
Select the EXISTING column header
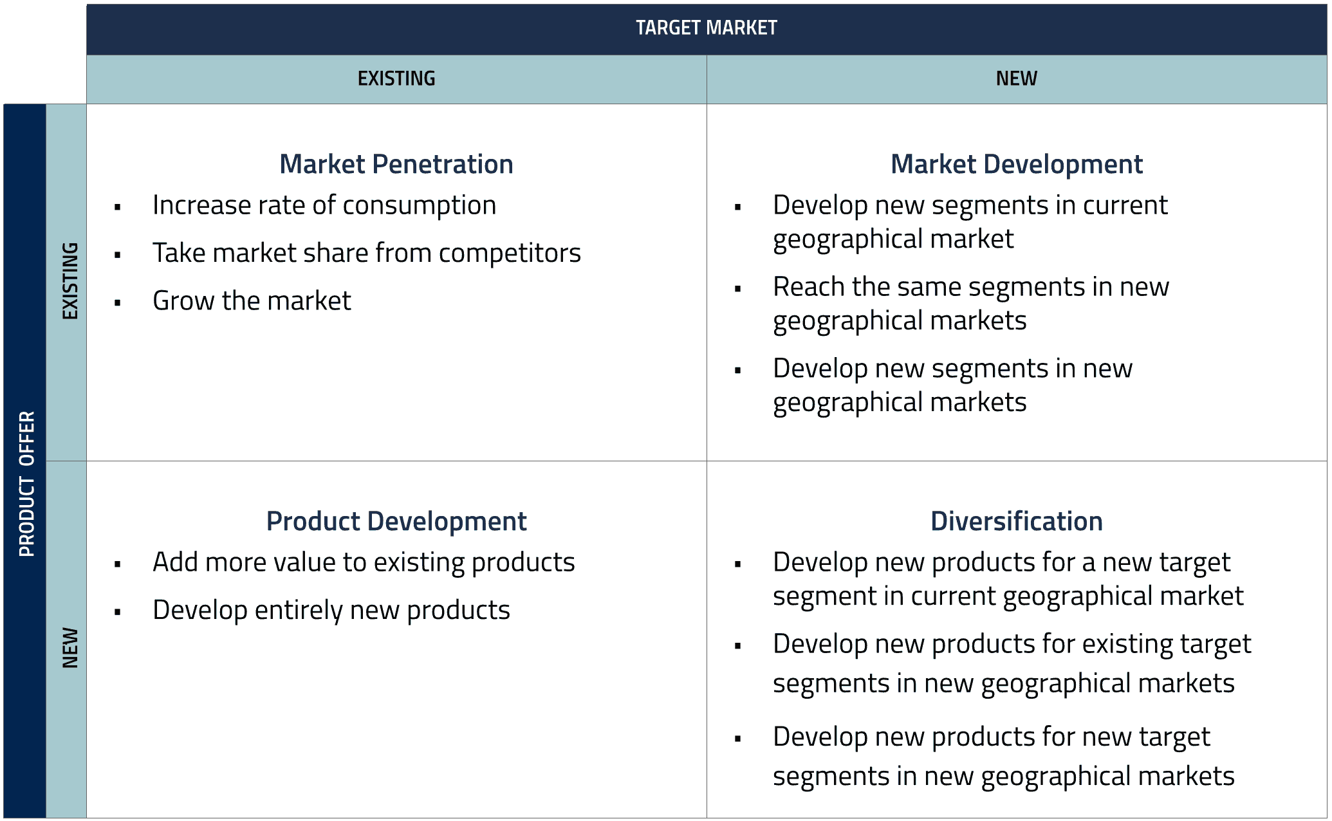coord(396,78)
